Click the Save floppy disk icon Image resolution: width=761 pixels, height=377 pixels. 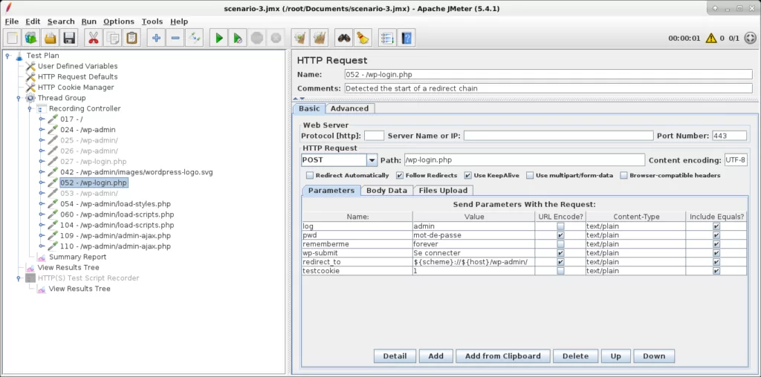coord(69,38)
